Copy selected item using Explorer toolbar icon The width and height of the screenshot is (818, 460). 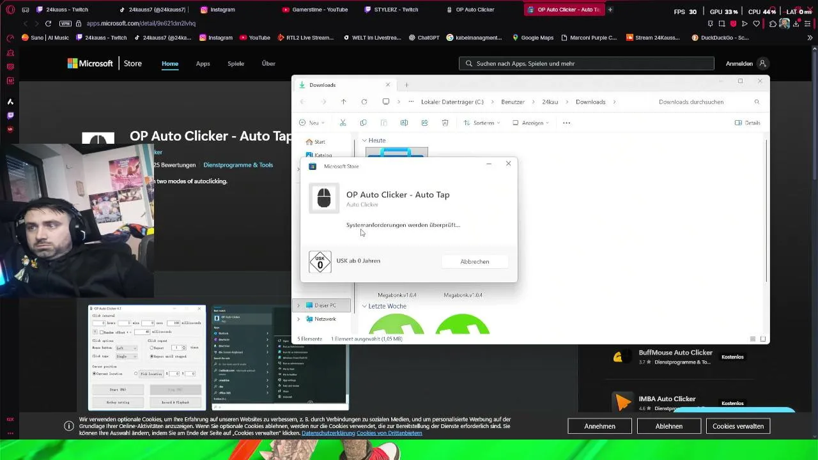click(364, 123)
